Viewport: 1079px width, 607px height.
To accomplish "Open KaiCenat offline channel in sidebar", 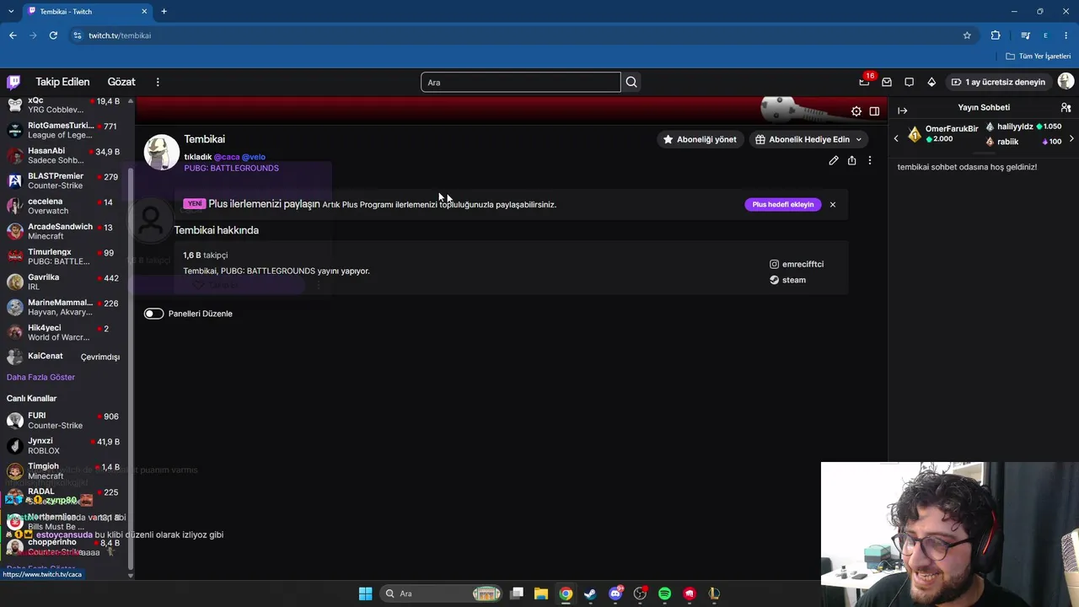I will [66, 357].
